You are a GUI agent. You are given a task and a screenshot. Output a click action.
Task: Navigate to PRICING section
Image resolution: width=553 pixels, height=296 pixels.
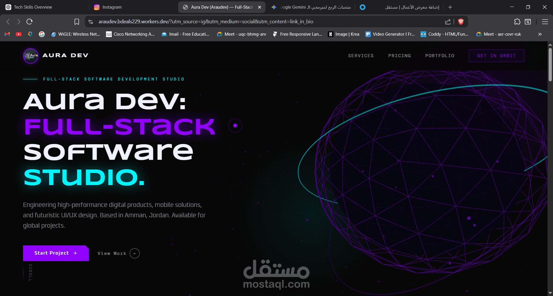[x=399, y=56]
